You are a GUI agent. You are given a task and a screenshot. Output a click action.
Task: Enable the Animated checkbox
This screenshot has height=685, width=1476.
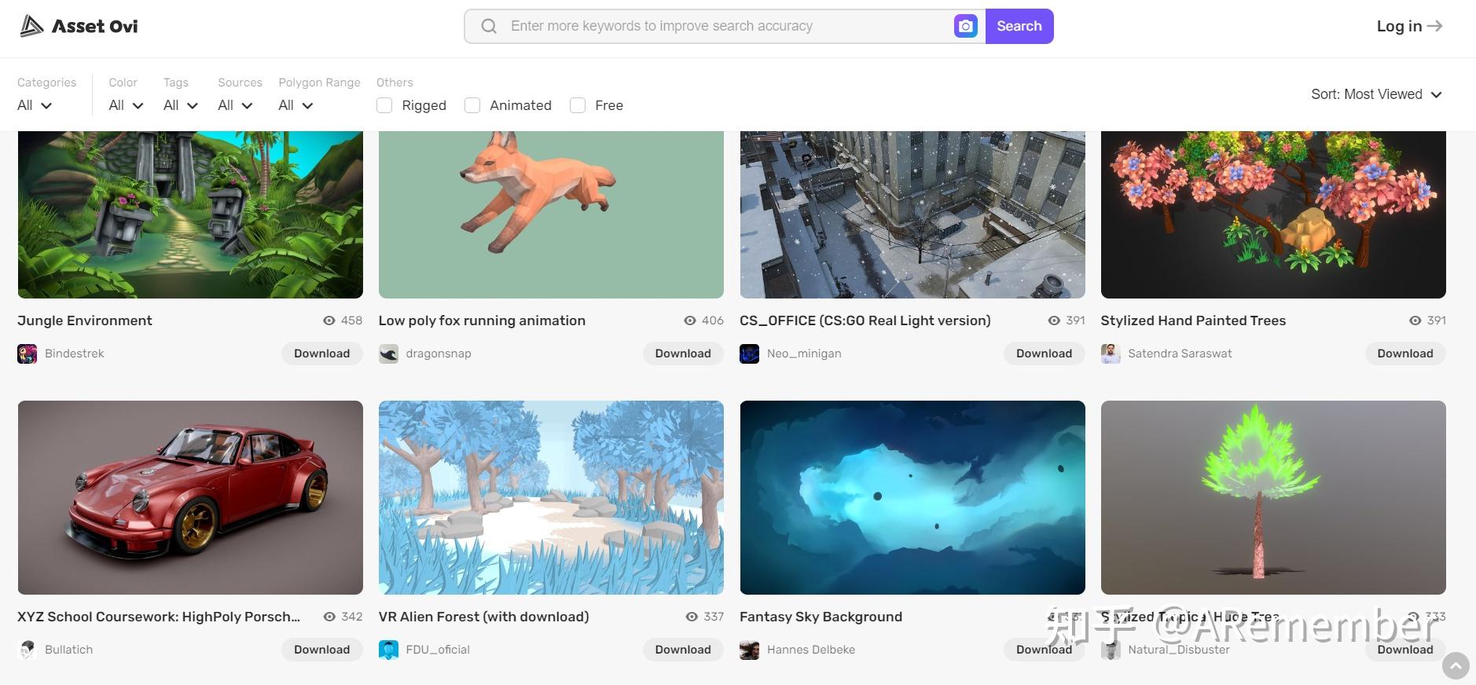click(x=472, y=105)
